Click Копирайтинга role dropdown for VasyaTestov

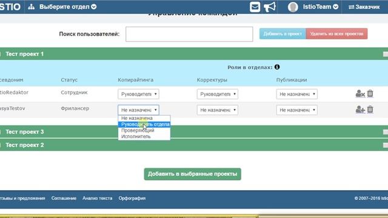coord(138,110)
